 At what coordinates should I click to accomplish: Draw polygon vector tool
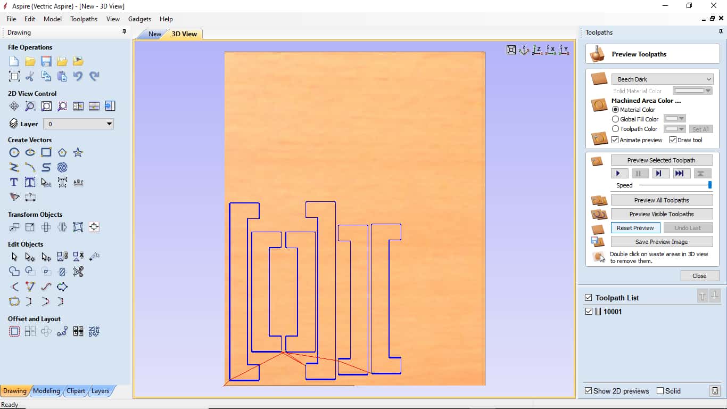click(x=62, y=153)
